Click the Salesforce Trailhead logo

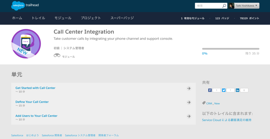coord(25,6)
